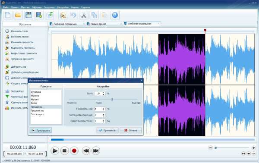Start recording with the red Record button
The image size is (259, 163).
point(74,150)
